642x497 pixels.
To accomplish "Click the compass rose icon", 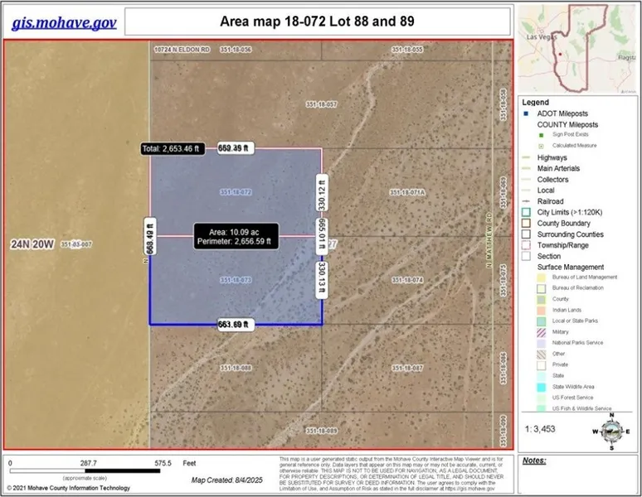I will [610, 431].
